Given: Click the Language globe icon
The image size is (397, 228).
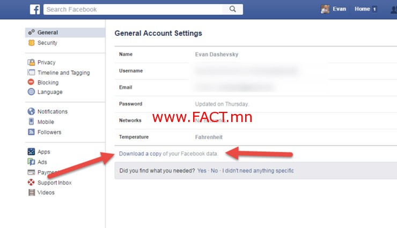Looking at the screenshot, I should (x=31, y=92).
